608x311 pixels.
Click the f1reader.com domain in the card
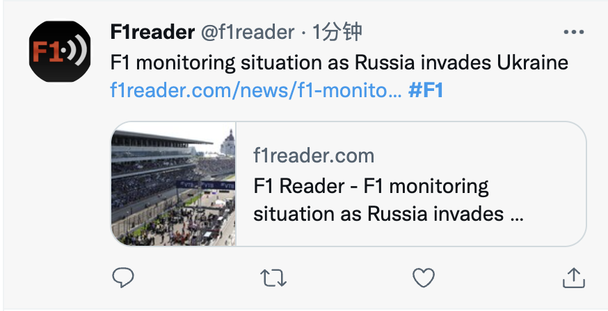[314, 155]
